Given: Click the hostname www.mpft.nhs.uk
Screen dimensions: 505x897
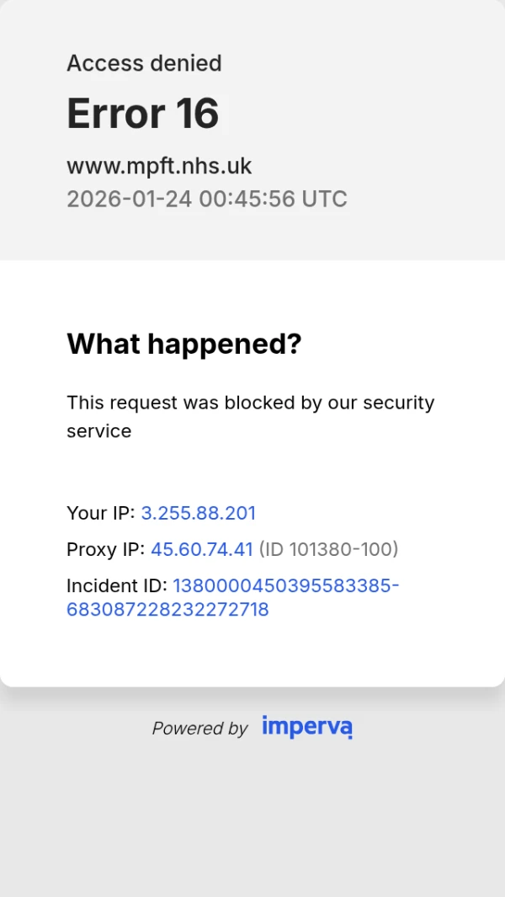Looking at the screenshot, I should pyautogui.click(x=159, y=165).
